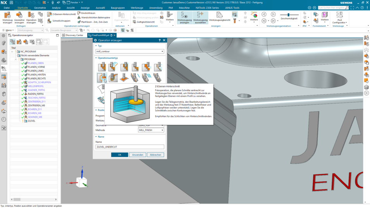This screenshot has height=208, width=370.
Task: Select the ADAPTIV_SCHRUPPEN operation
Action: 40,82
